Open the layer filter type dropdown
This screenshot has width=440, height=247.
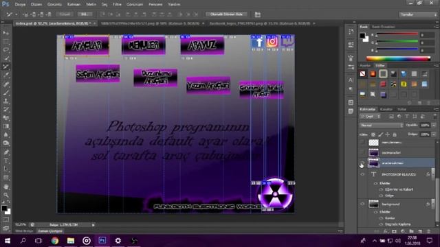(370, 117)
